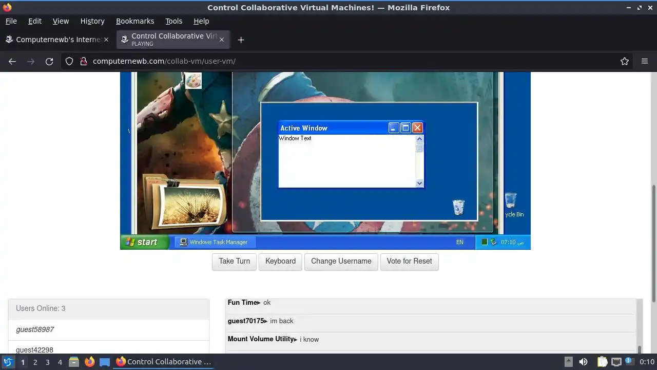Viewport: 657px width, 370px height.
Task: Close the Control Collaborative VM tab
Action: [x=222, y=40]
